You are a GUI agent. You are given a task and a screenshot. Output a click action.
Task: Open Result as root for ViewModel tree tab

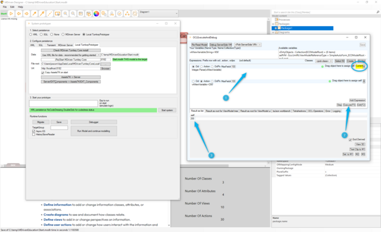click(x=222, y=111)
